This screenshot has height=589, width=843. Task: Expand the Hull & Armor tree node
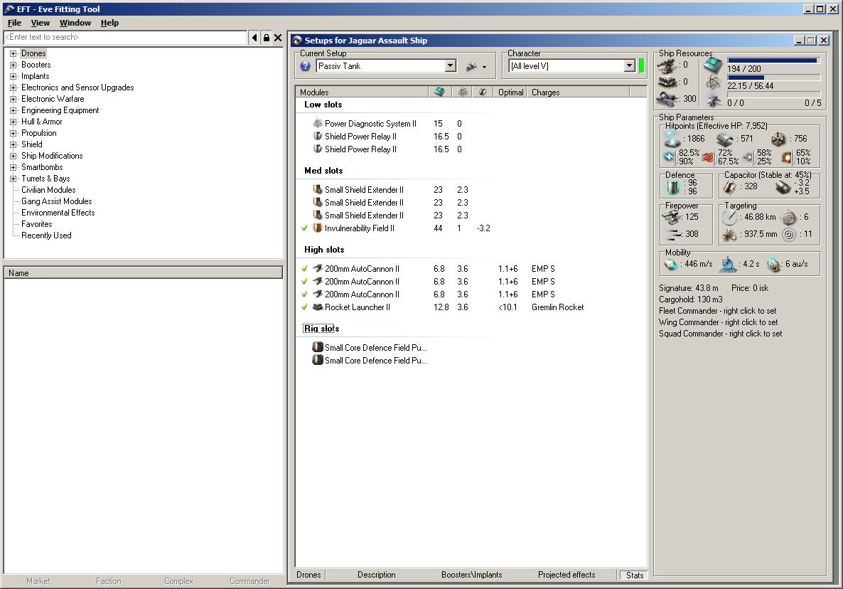[14, 122]
